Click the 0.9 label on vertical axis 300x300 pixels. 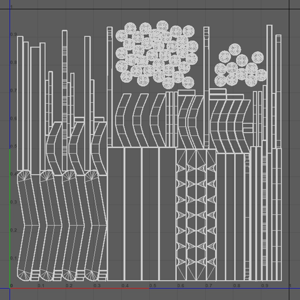13,34
